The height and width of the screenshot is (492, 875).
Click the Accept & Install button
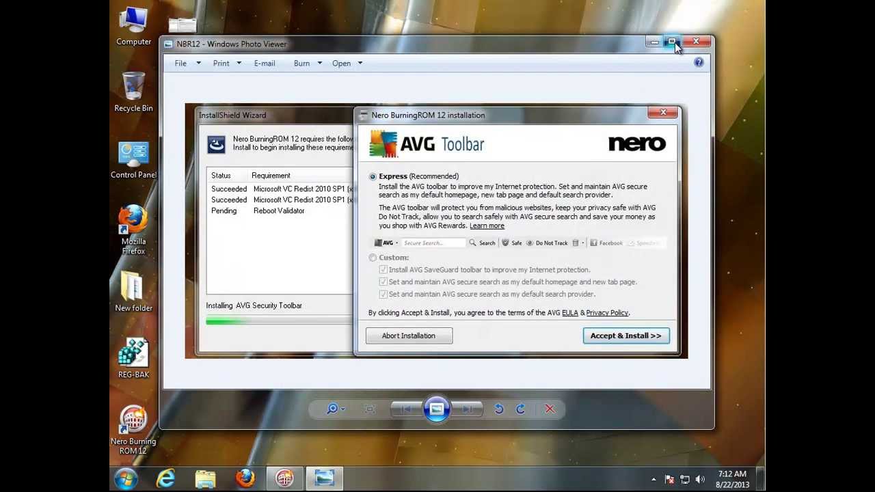click(x=626, y=336)
